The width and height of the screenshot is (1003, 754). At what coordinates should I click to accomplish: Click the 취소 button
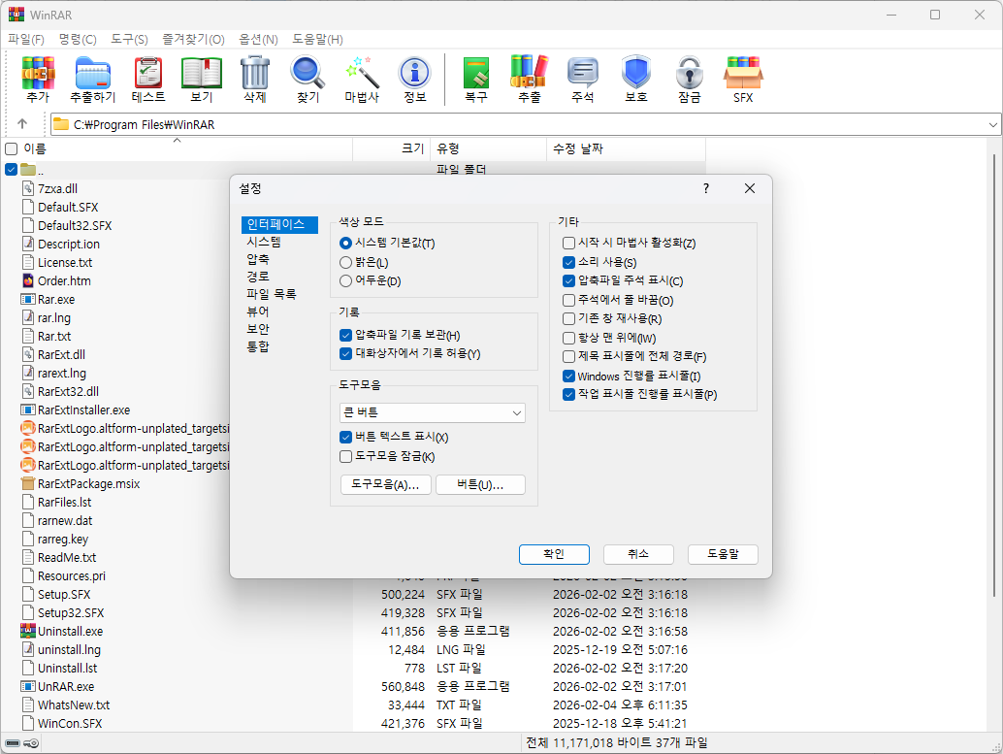click(638, 554)
